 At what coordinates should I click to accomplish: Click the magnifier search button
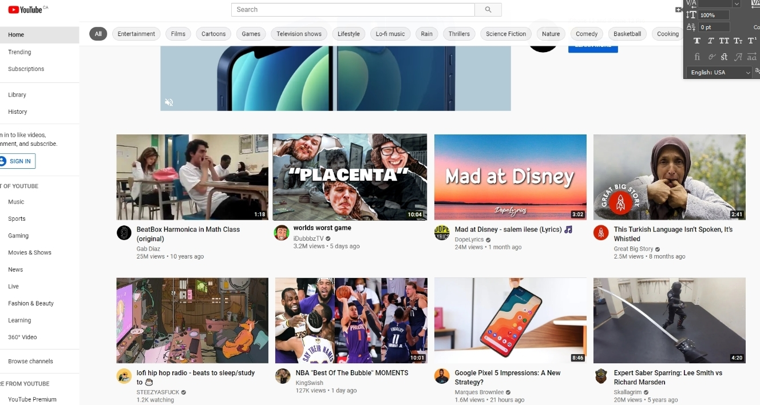pyautogui.click(x=488, y=9)
